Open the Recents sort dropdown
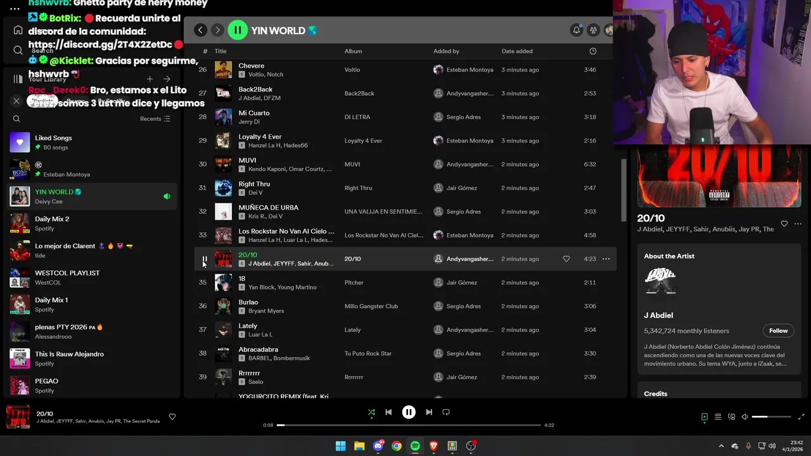The height and width of the screenshot is (456, 811). click(155, 118)
